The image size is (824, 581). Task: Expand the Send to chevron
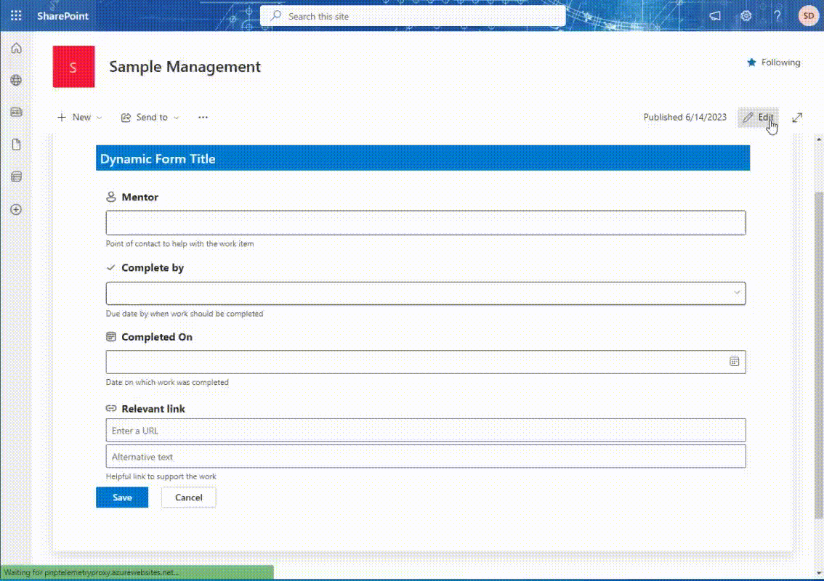click(177, 118)
